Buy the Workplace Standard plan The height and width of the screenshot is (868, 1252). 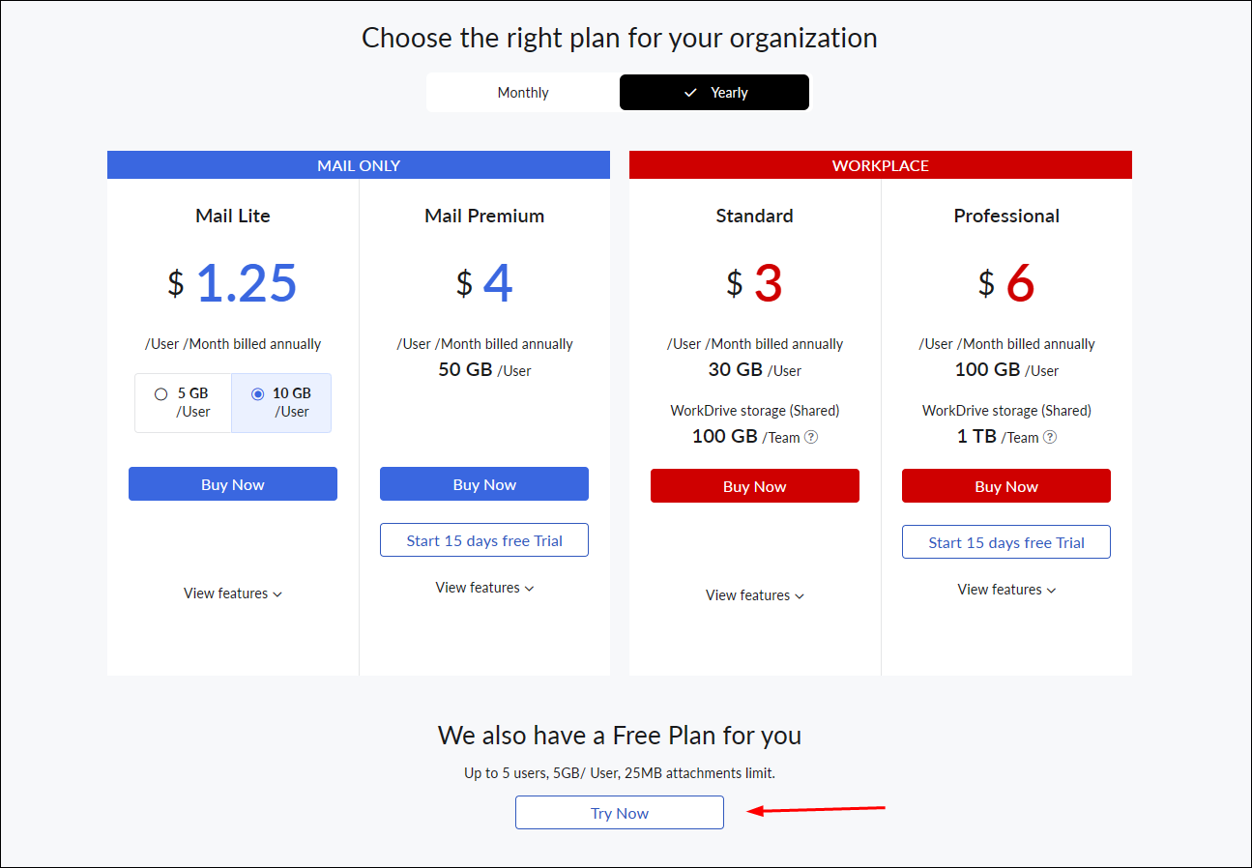[755, 486]
